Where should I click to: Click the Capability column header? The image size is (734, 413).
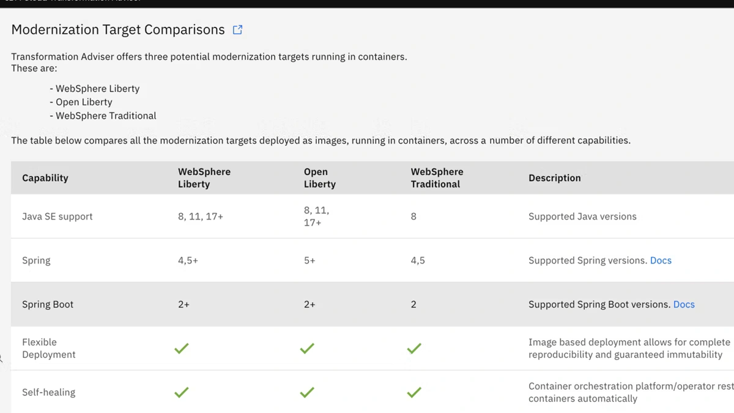45,178
